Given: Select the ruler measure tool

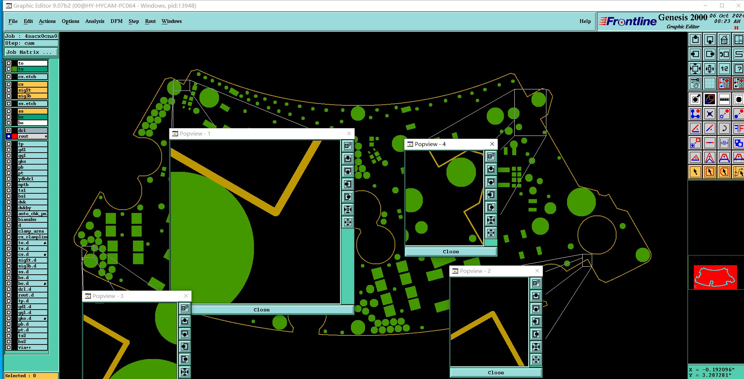Looking at the screenshot, I should point(724,99).
